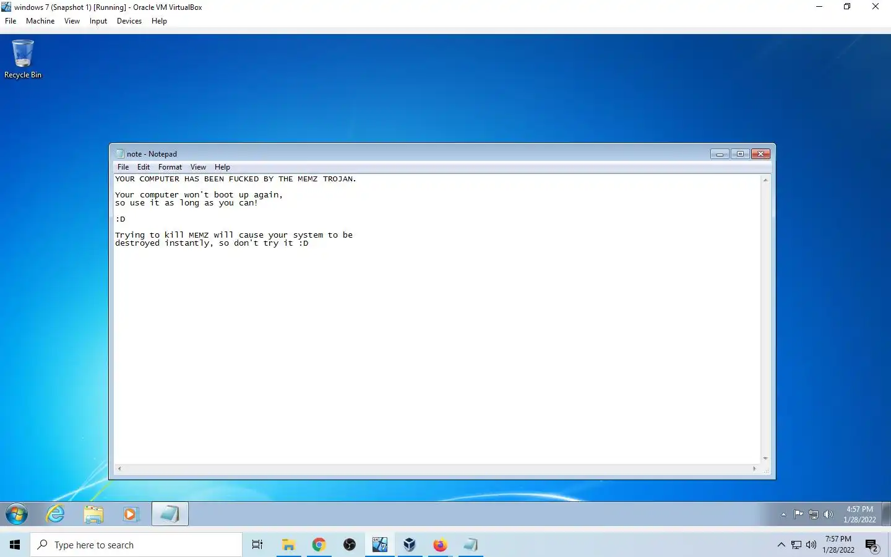Open Notepad's Edit menu
Screen dimensions: 891x557
pos(144,167)
